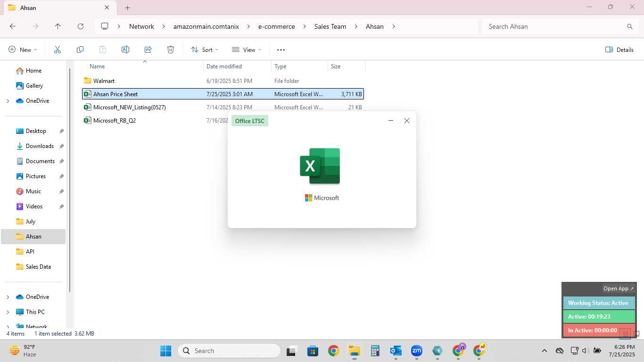
Task: Add a new tab with plus button
Action: click(x=127, y=8)
